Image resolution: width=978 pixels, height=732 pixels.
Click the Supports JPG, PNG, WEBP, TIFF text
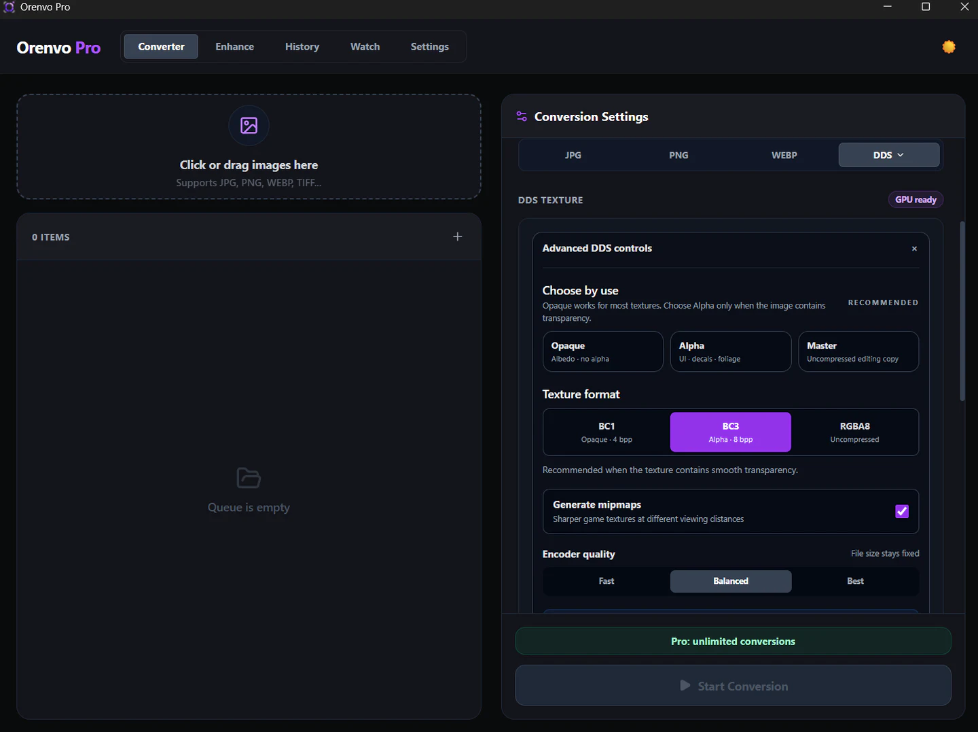[x=249, y=183]
